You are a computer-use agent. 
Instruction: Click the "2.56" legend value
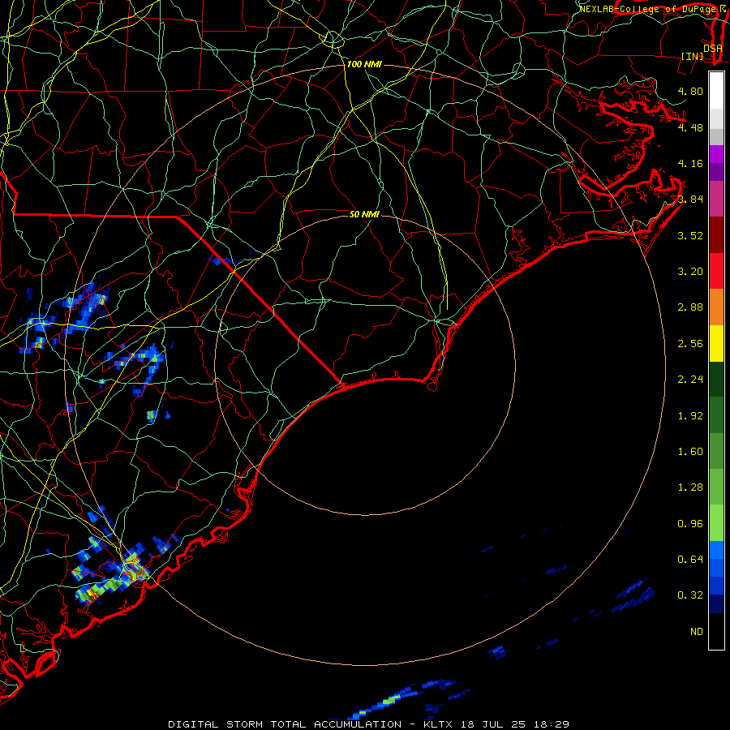pos(690,343)
